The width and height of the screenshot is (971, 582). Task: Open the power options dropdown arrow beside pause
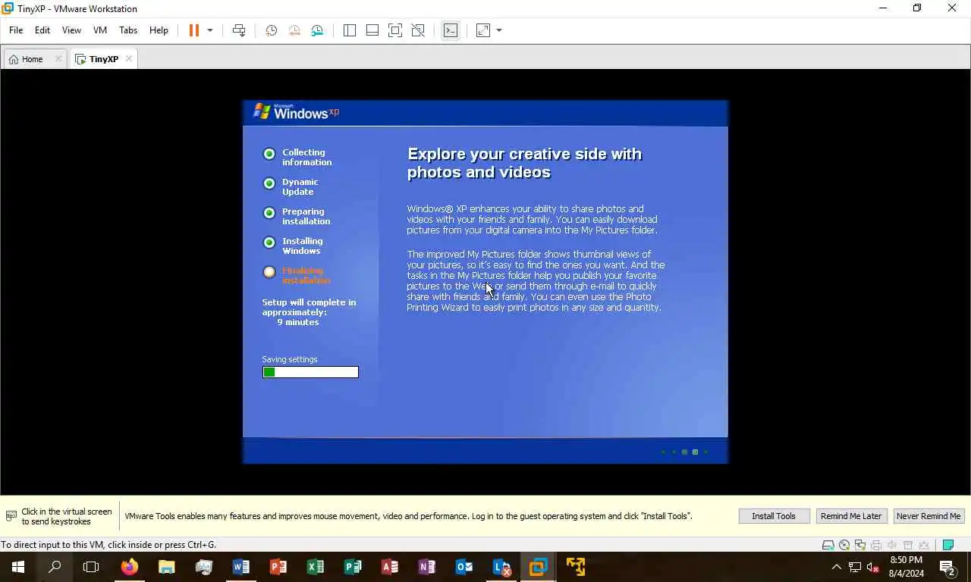(210, 30)
